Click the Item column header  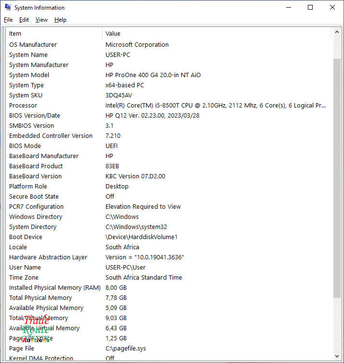[54, 34]
